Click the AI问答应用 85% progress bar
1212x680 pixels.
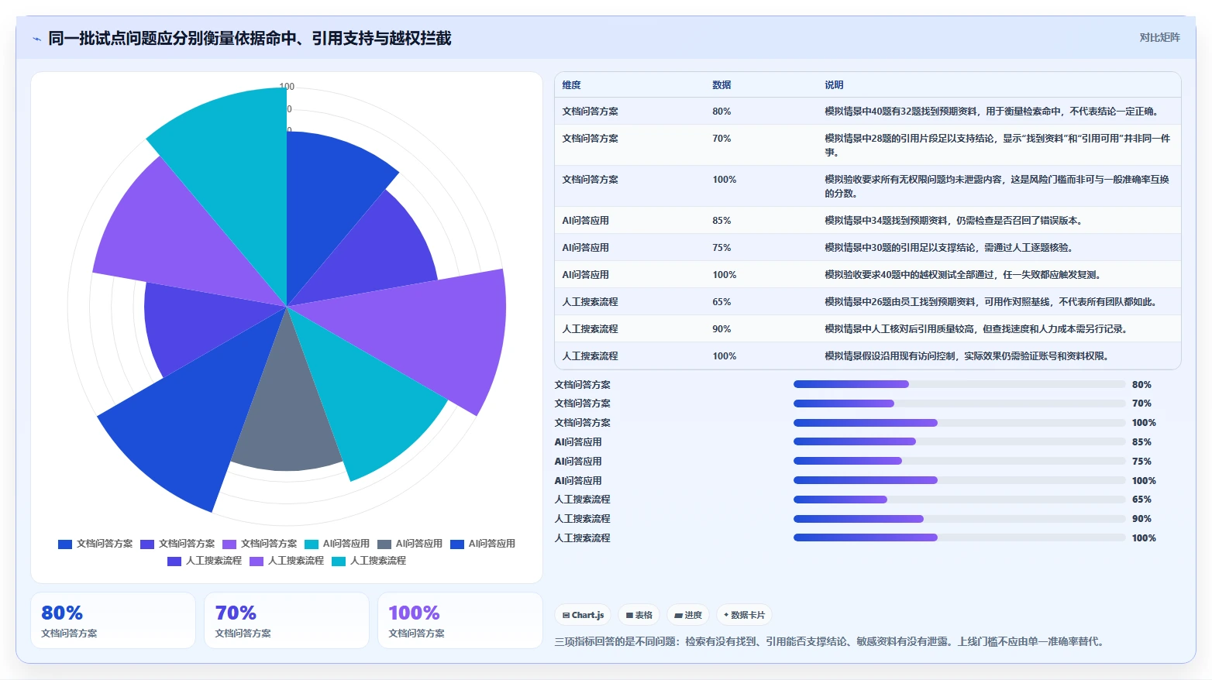(x=959, y=441)
